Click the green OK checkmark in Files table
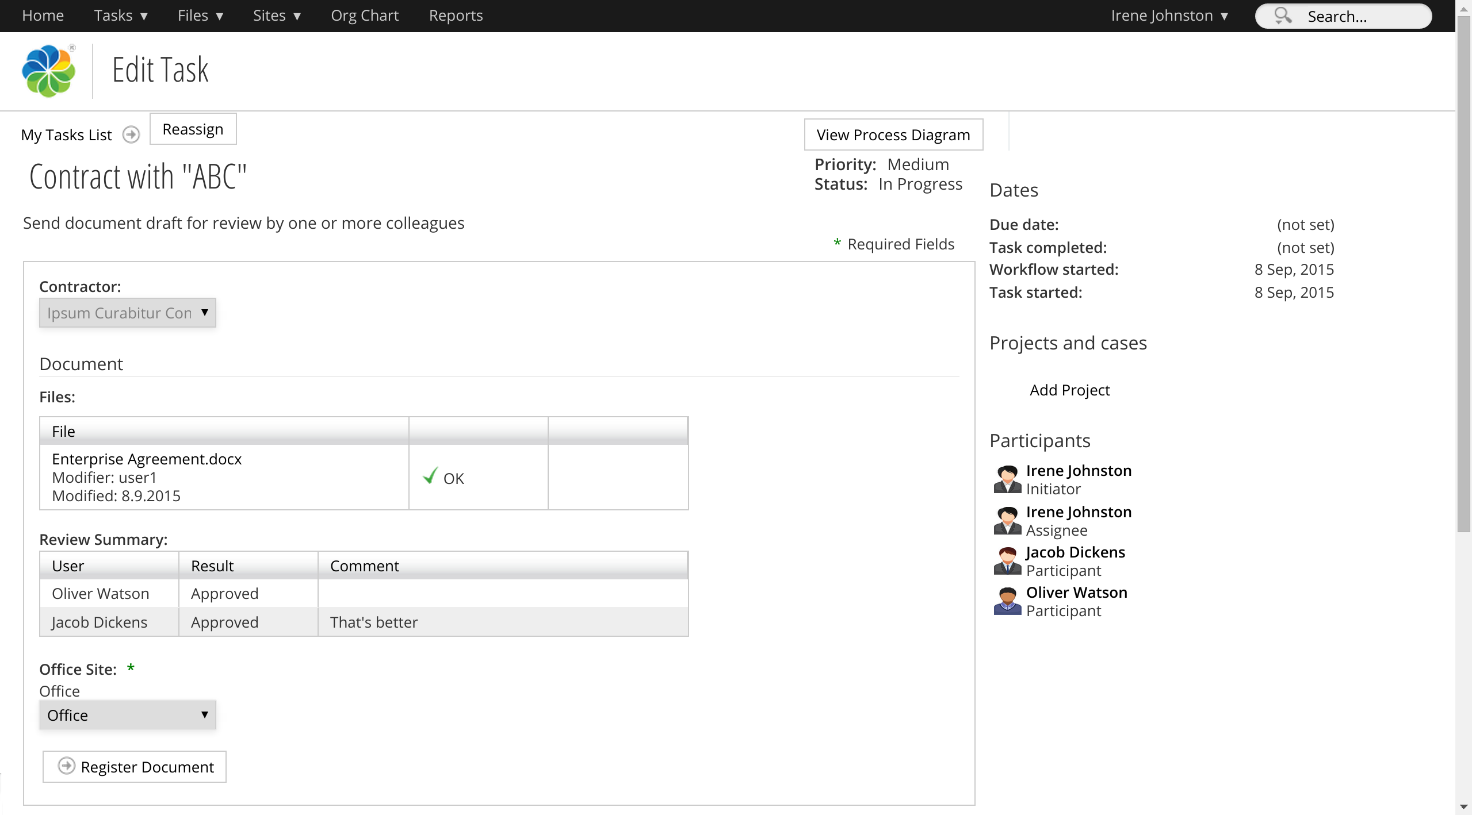This screenshot has width=1472, height=815. [430, 476]
